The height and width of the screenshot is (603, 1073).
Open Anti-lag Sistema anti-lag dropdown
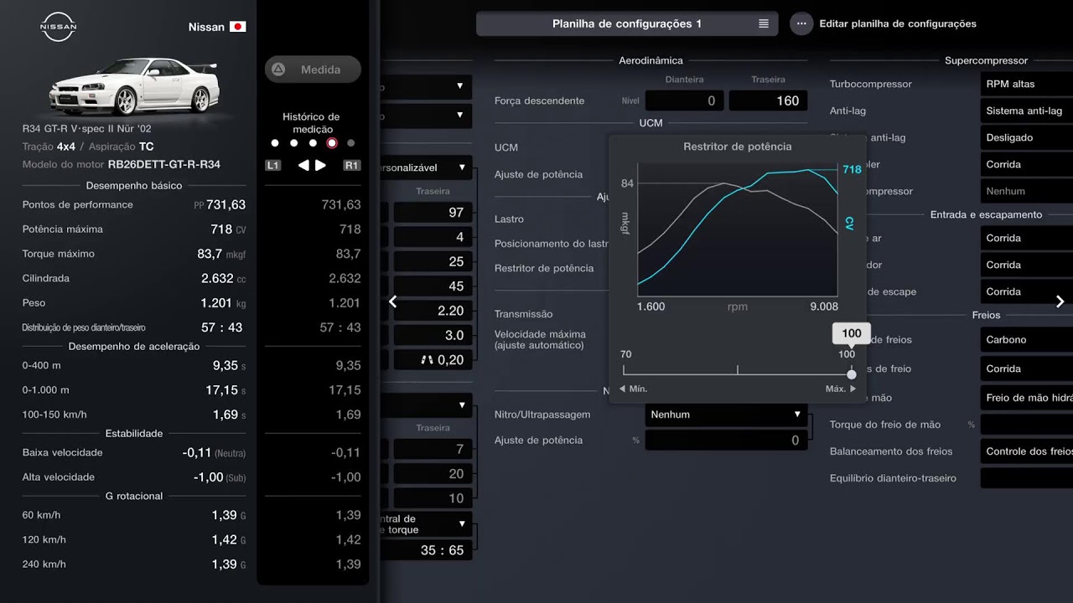coord(1026,111)
